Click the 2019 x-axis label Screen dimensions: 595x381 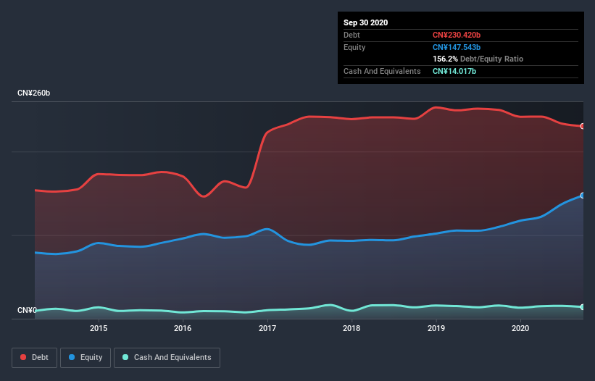[x=436, y=328]
